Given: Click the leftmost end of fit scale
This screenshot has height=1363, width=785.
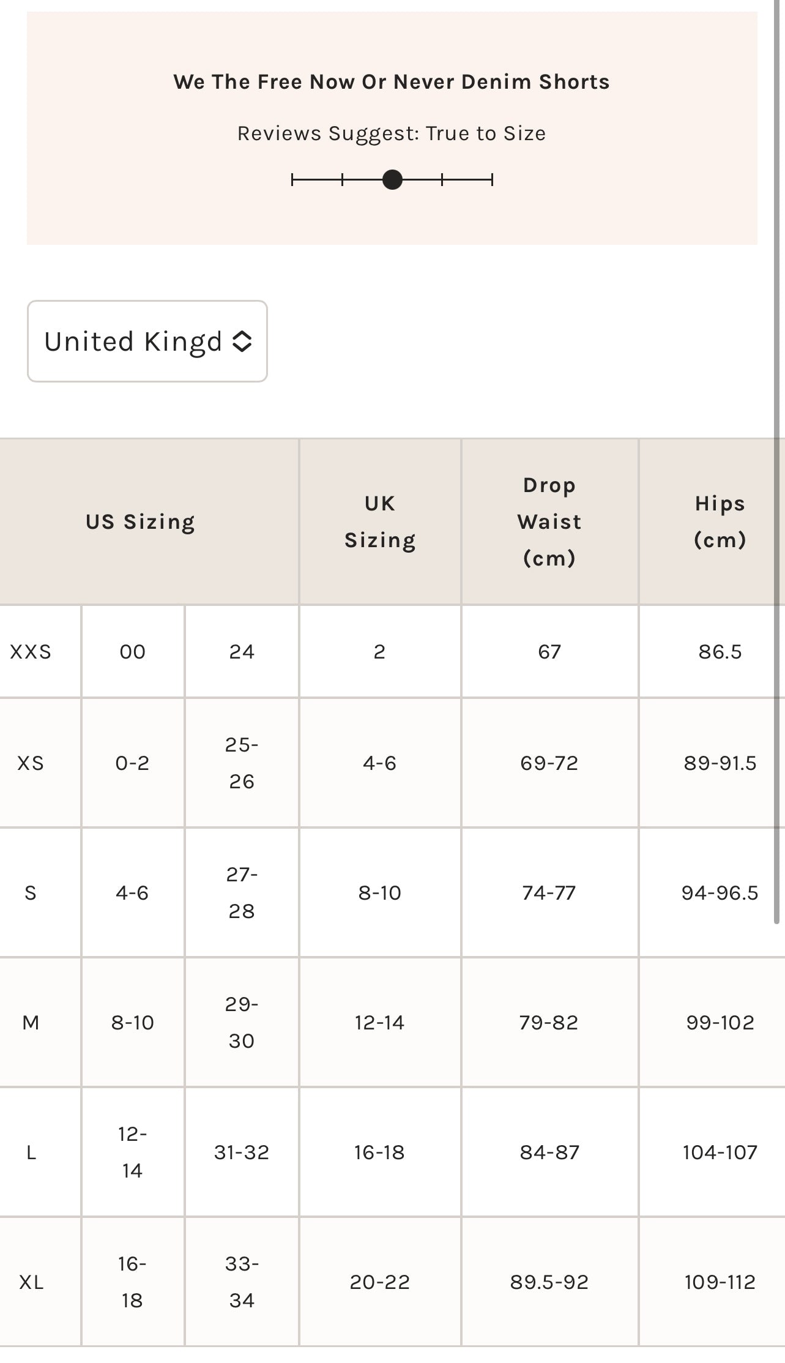Looking at the screenshot, I should point(293,180).
